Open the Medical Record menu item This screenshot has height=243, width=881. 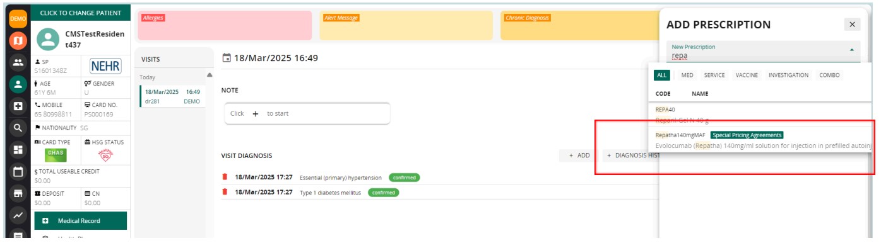[x=80, y=221]
